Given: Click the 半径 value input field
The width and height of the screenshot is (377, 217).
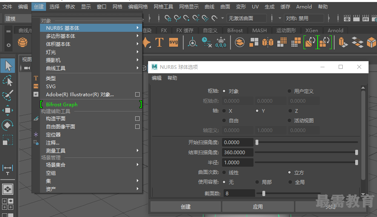Looking at the screenshot, I should [238, 162].
